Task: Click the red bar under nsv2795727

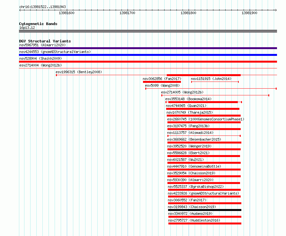Action: (x=205, y=223)
